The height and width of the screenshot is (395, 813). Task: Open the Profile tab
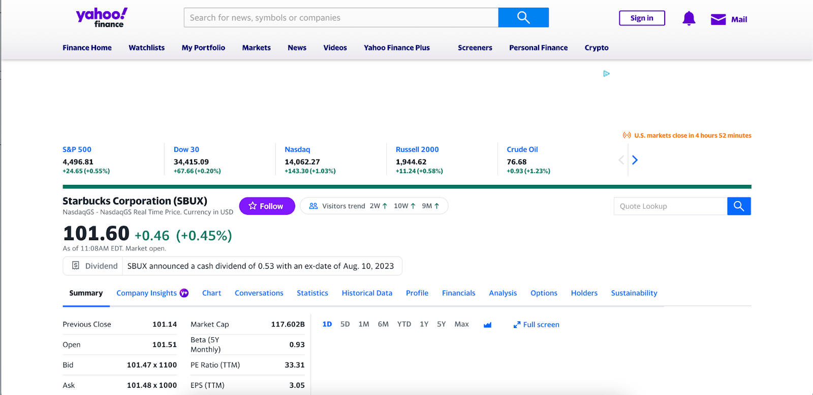click(417, 293)
